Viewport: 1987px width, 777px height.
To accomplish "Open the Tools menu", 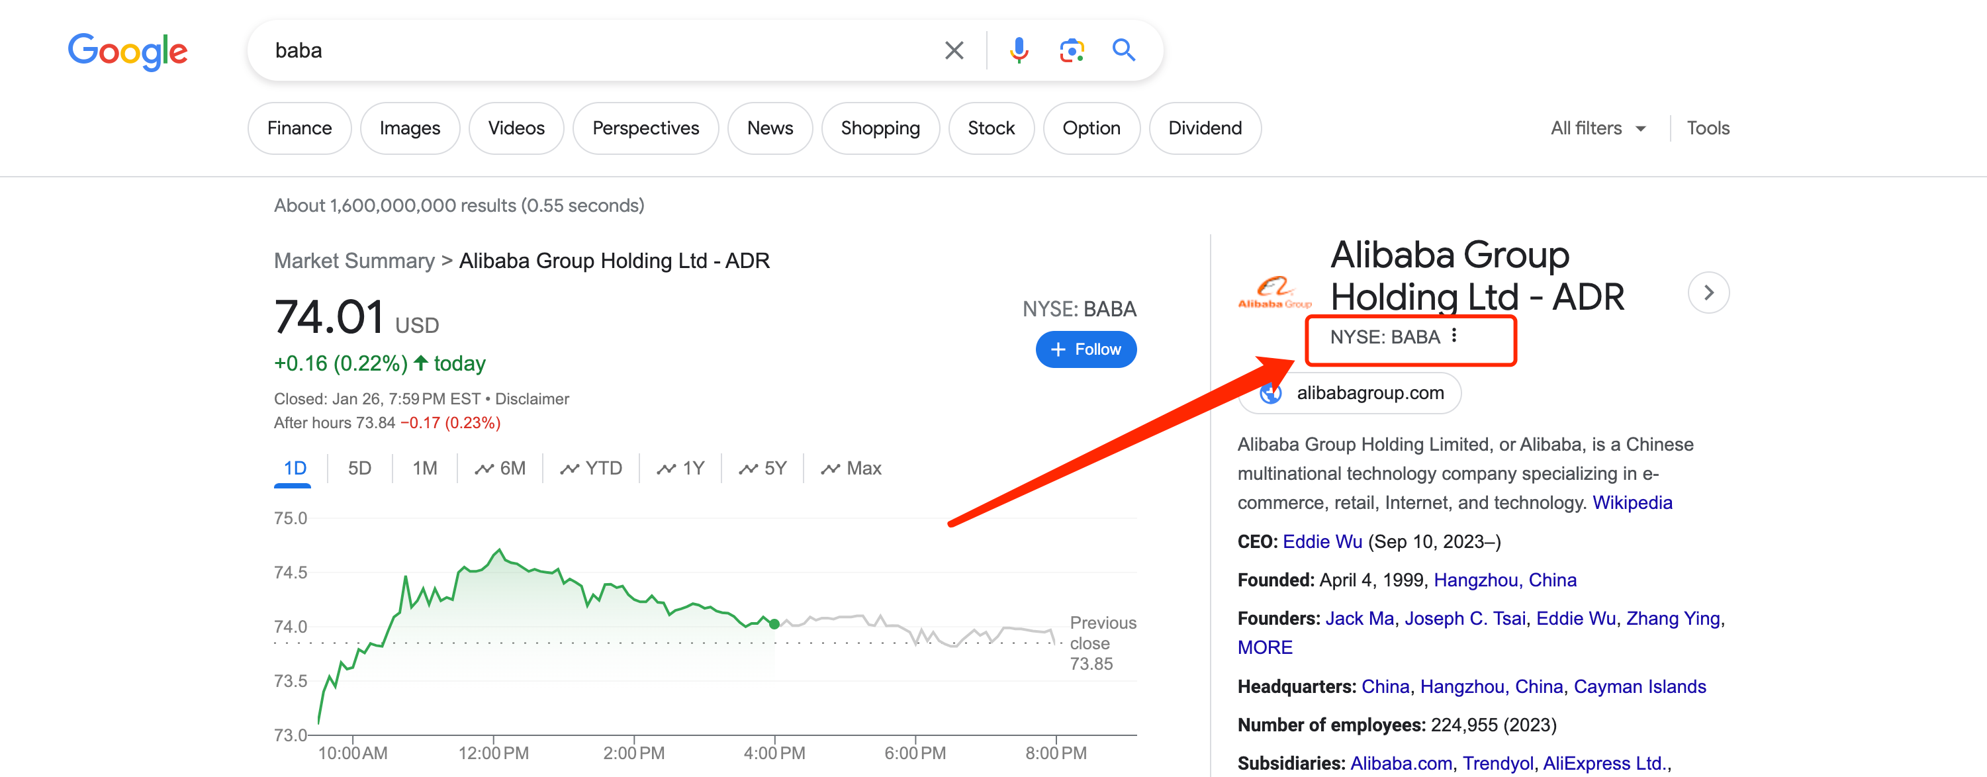I will point(1708,128).
